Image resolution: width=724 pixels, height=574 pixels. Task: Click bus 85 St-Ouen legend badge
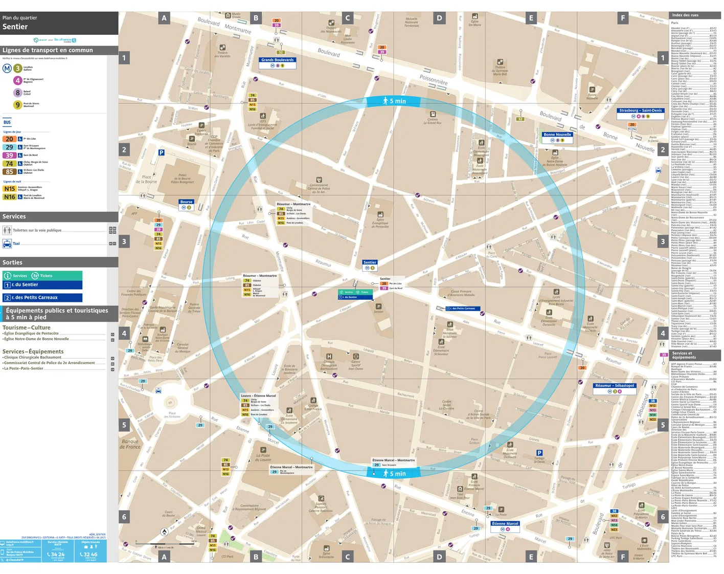[x=10, y=172]
